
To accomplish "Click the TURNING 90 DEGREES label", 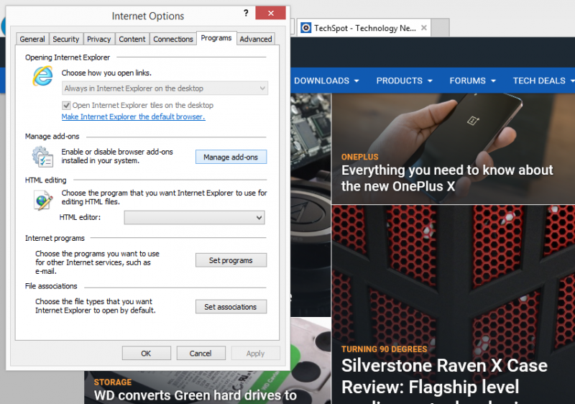I will tap(385, 349).
